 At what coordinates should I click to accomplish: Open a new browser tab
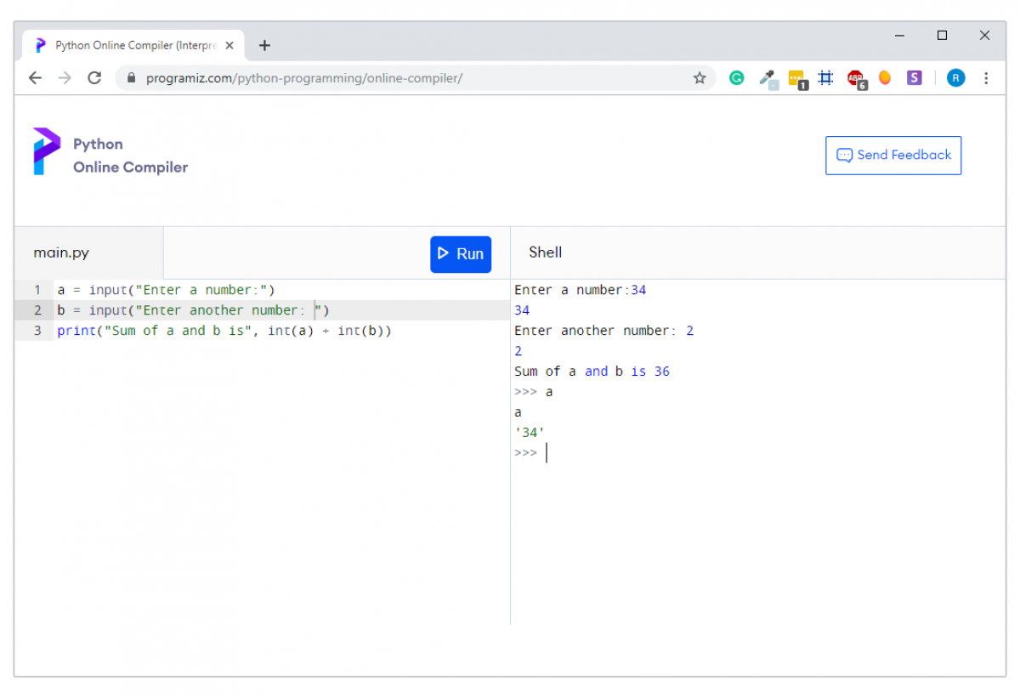click(263, 45)
